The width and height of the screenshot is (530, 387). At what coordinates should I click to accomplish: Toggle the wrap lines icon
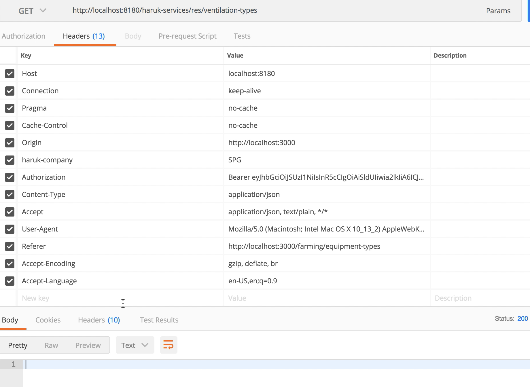[169, 345]
